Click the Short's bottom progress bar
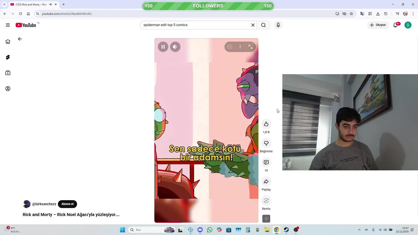 point(206,222)
